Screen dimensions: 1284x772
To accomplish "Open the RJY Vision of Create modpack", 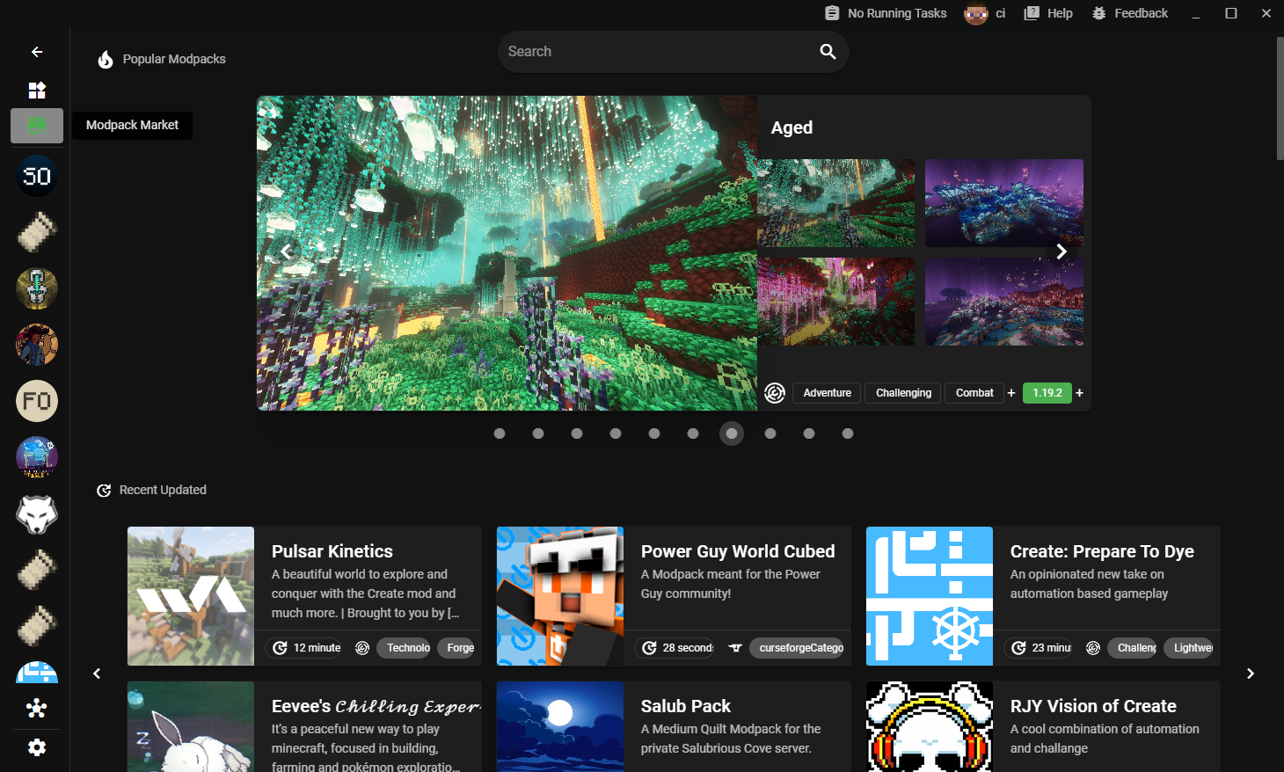I will [1043, 726].
